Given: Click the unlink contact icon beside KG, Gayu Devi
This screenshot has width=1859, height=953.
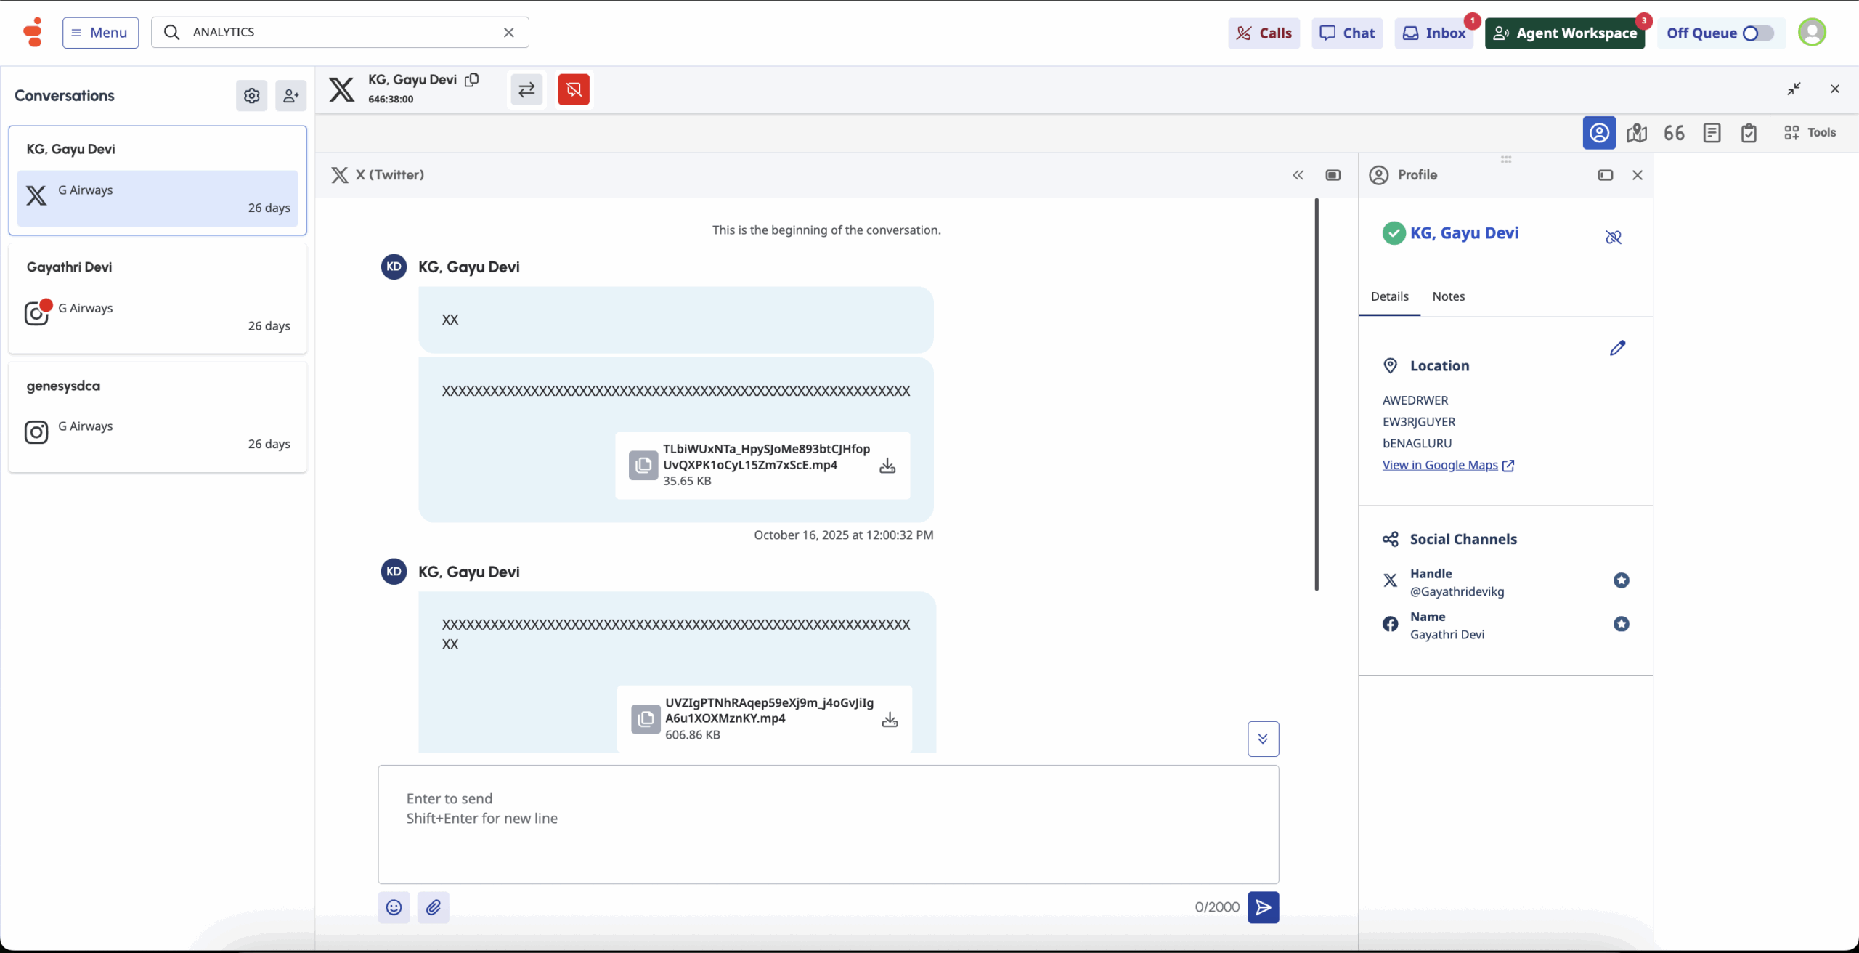Looking at the screenshot, I should pyautogui.click(x=1613, y=237).
